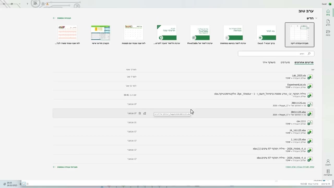
Task: Open the pie charts tutorial template
Action: pyautogui.click(x=167, y=35)
